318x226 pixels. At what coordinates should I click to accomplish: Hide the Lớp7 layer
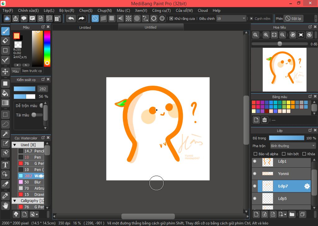[x=255, y=186]
